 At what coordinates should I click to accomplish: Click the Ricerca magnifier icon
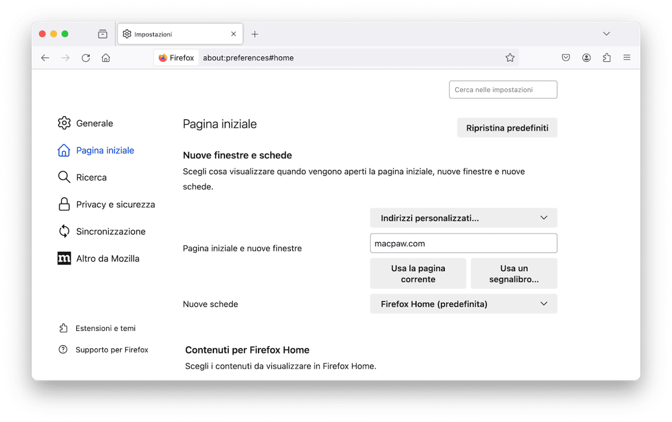click(x=64, y=177)
